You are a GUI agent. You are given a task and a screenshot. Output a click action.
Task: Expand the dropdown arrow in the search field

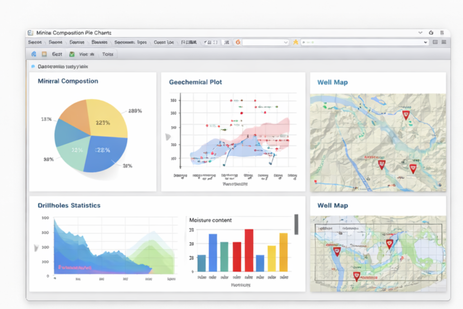pyautogui.click(x=286, y=42)
